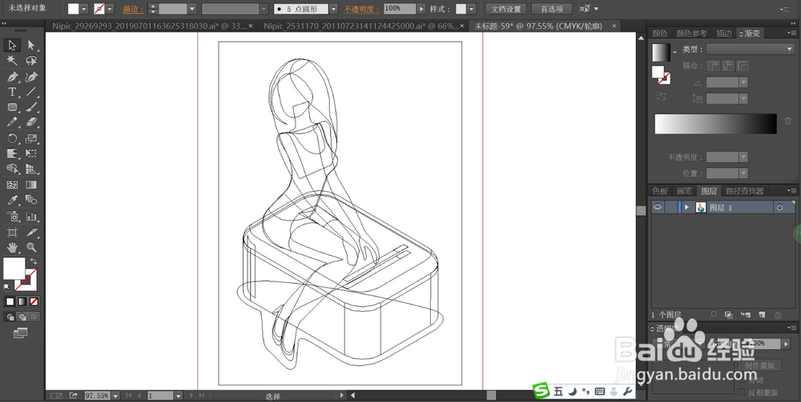
Task: Select the Shape Builder tool
Action: [12, 169]
